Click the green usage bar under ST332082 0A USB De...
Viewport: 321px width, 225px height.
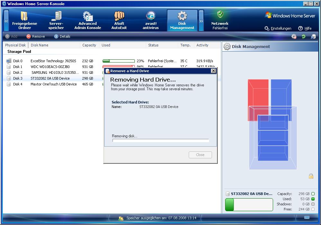pyautogui.click(x=249, y=204)
